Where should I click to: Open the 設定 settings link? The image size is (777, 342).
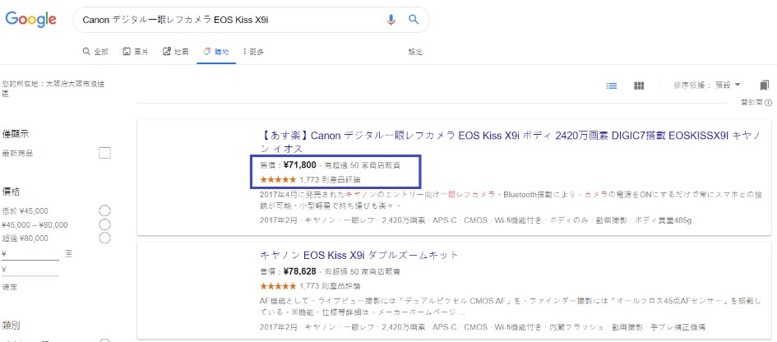click(415, 52)
